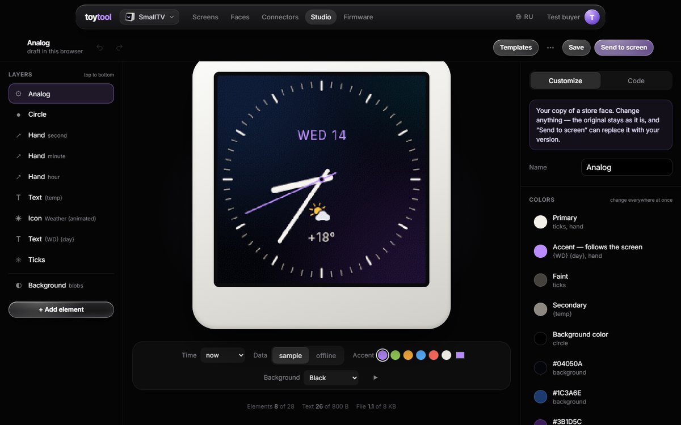Click the Save button
The image size is (681, 425).
pos(576,48)
